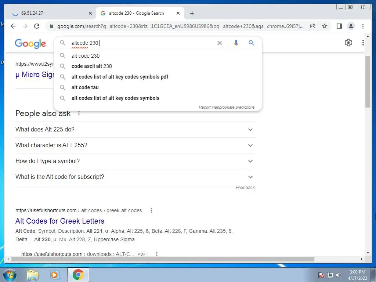Pick 'alt codes list of alt key codes symbols pdf'
This screenshot has height=282, width=376.
click(158, 77)
